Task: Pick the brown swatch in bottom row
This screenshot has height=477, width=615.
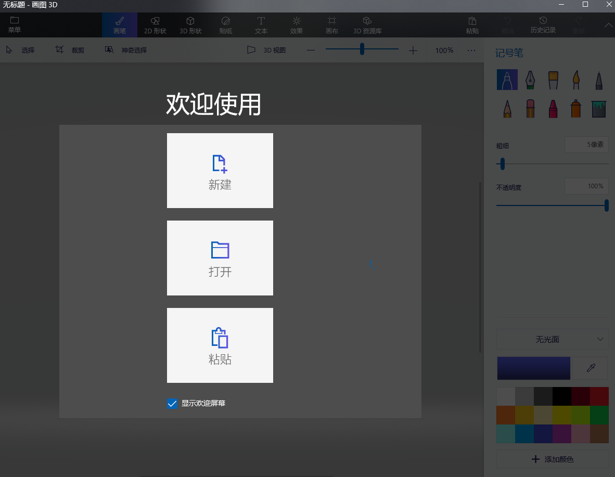Action: click(599, 433)
